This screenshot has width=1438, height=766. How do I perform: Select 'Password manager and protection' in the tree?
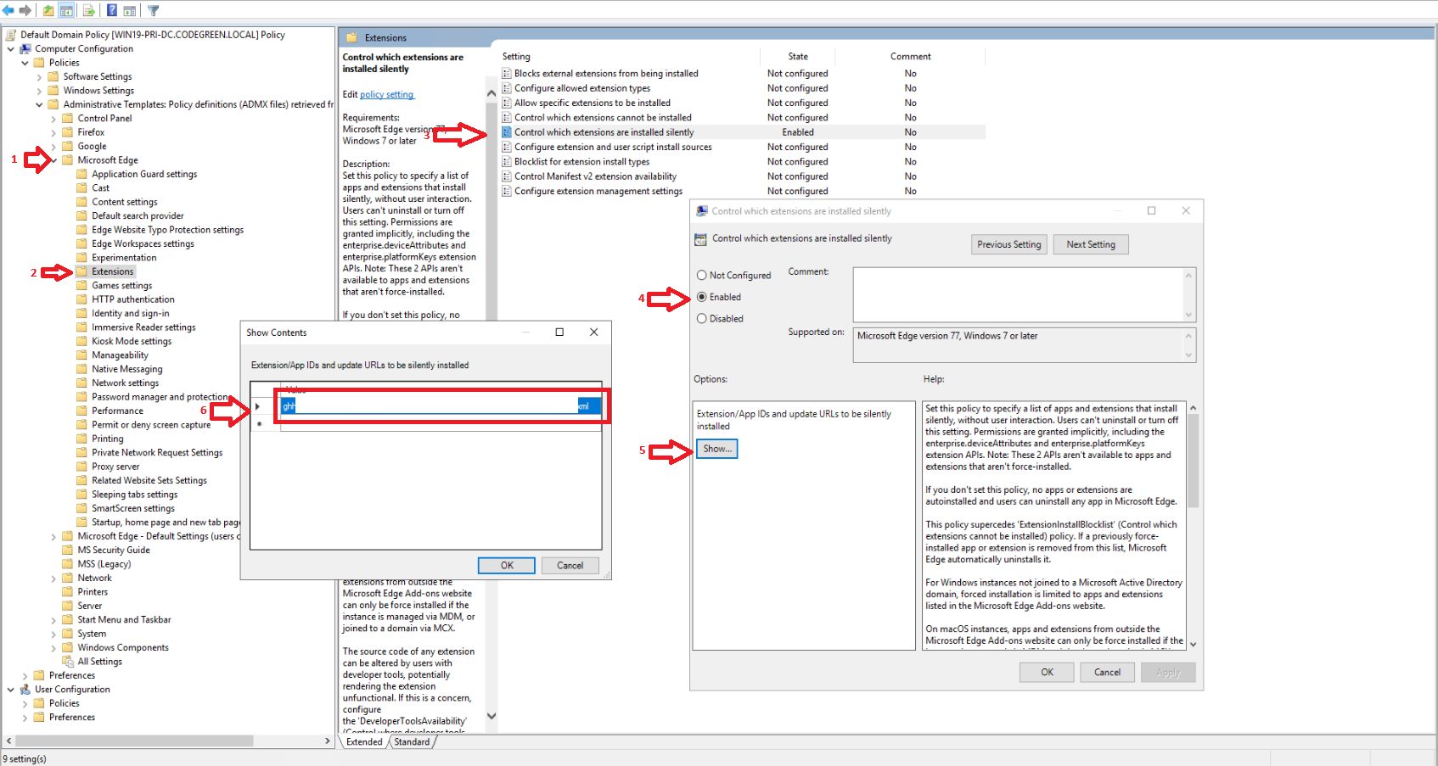pyautogui.click(x=160, y=397)
